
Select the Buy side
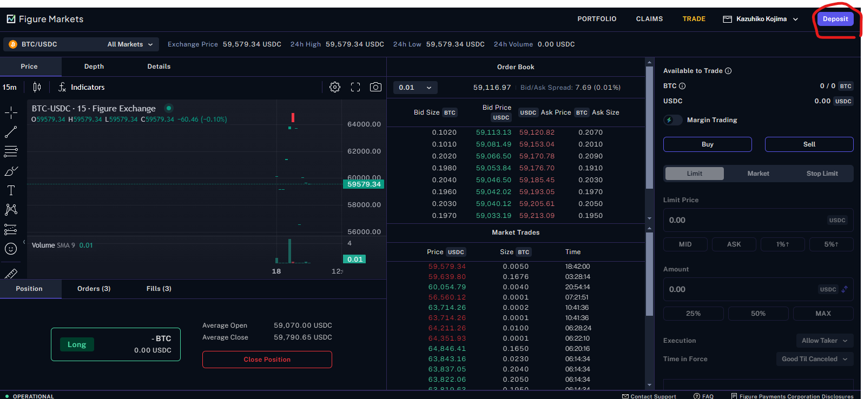click(708, 144)
